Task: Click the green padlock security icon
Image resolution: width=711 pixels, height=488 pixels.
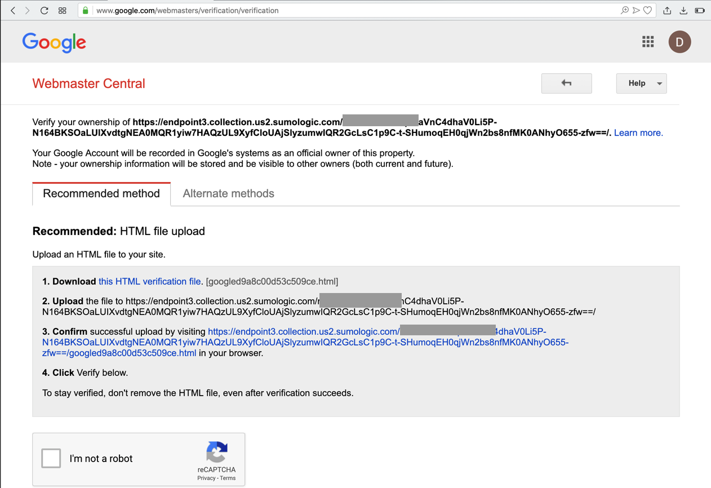Action: [x=86, y=10]
